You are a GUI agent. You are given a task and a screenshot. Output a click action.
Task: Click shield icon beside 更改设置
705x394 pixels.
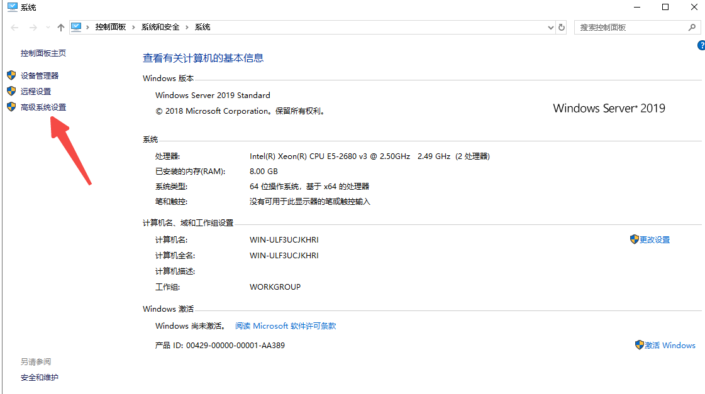tap(635, 239)
